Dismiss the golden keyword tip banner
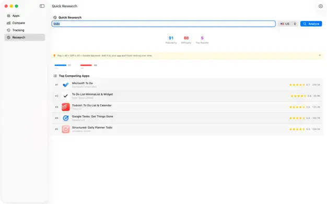This screenshot has height=204, width=327. tap(320, 55)
